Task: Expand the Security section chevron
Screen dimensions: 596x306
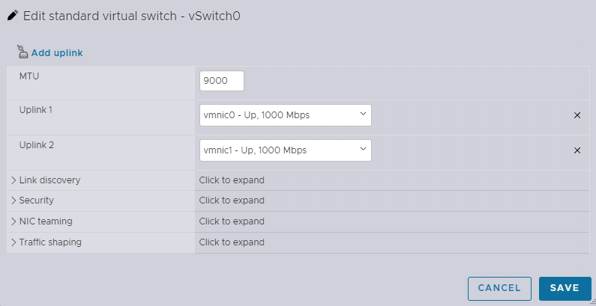Action: point(13,201)
